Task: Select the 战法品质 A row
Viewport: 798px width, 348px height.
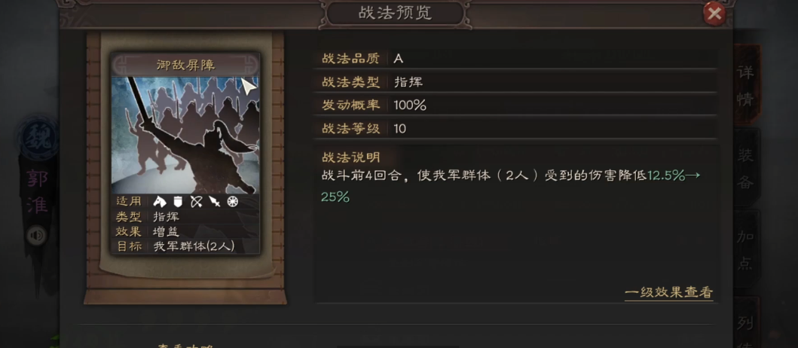Action: [x=515, y=59]
